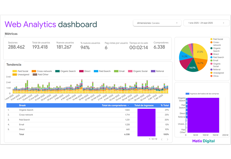This screenshot has height=159, width=231.
Task: Click the Email dot in pie legend
Action: pos(211,61)
